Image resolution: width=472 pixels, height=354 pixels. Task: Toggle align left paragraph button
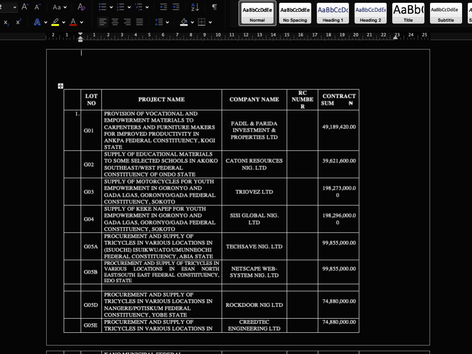[102, 22]
